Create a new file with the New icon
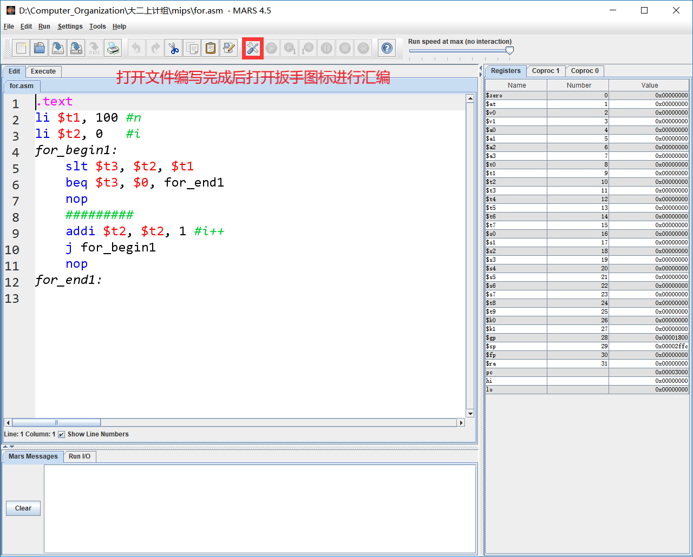 21,48
